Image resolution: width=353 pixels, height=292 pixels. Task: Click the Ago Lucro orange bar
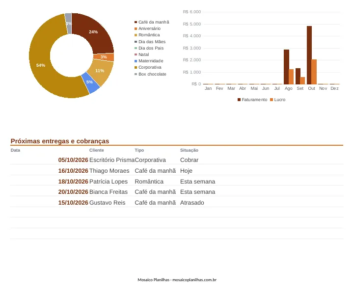(291, 77)
